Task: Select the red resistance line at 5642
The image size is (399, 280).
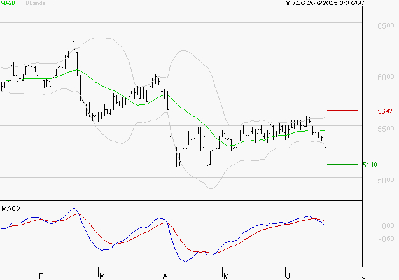Action: 342,111
